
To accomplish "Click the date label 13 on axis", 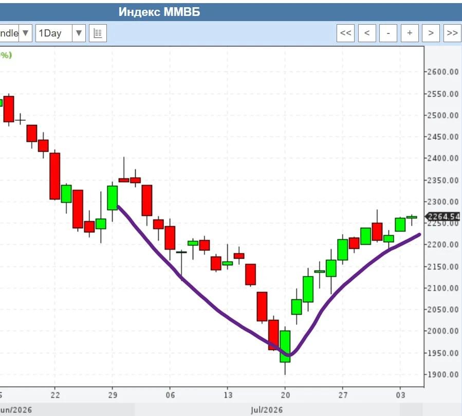I will (228, 395).
